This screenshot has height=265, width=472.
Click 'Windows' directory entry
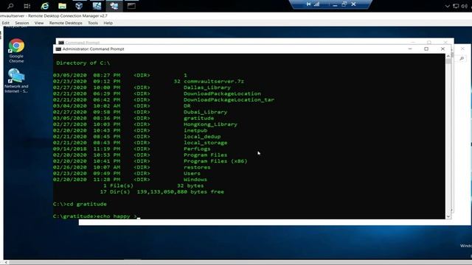[195, 180]
